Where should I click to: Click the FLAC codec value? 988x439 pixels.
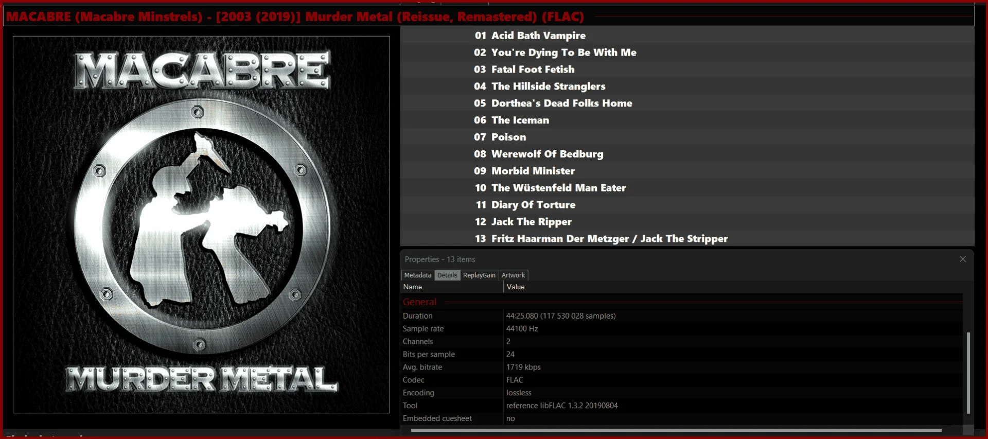point(515,380)
